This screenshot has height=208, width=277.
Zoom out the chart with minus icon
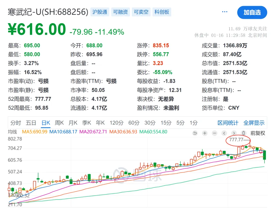(x=214, y=133)
